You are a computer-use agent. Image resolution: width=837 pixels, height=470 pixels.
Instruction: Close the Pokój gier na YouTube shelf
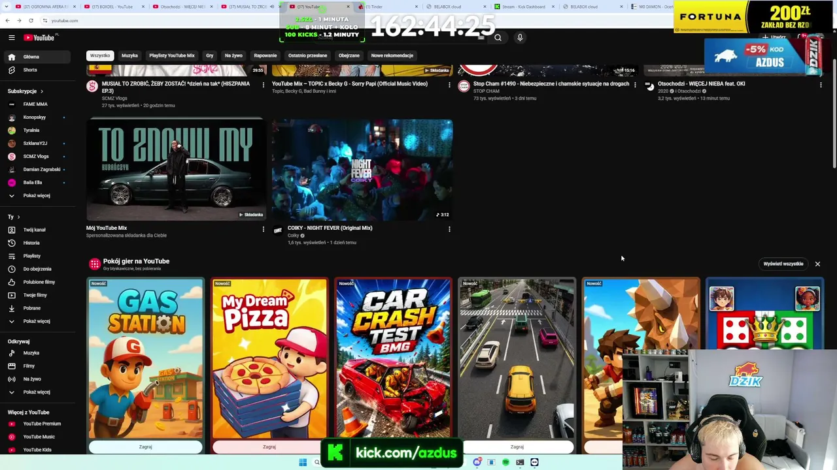(x=817, y=264)
